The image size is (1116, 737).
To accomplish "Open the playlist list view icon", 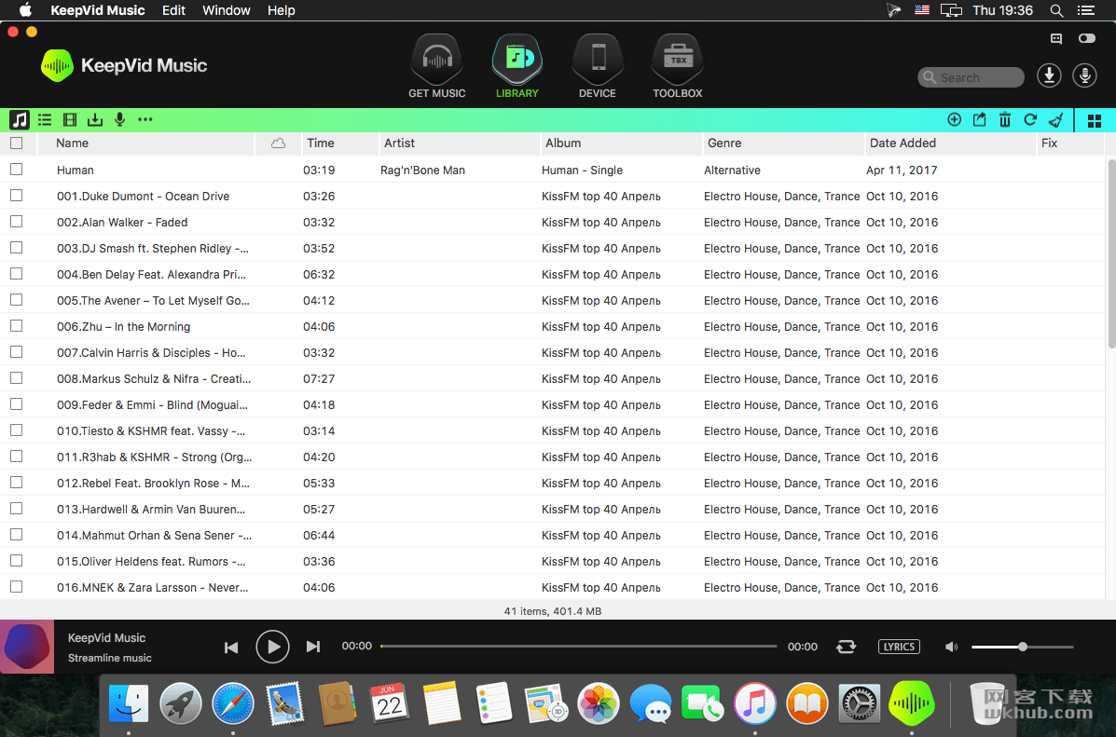I will (45, 119).
